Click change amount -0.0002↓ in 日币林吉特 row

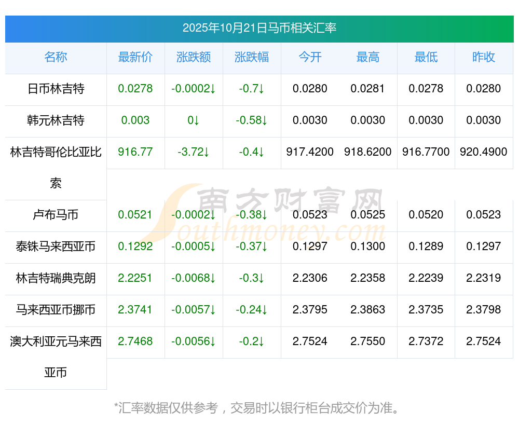[x=194, y=89]
